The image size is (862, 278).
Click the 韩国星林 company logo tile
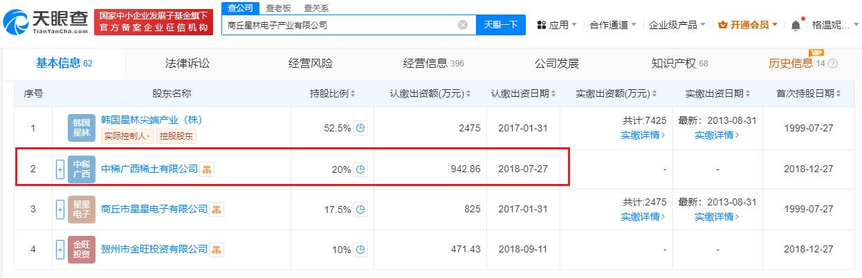click(82, 128)
